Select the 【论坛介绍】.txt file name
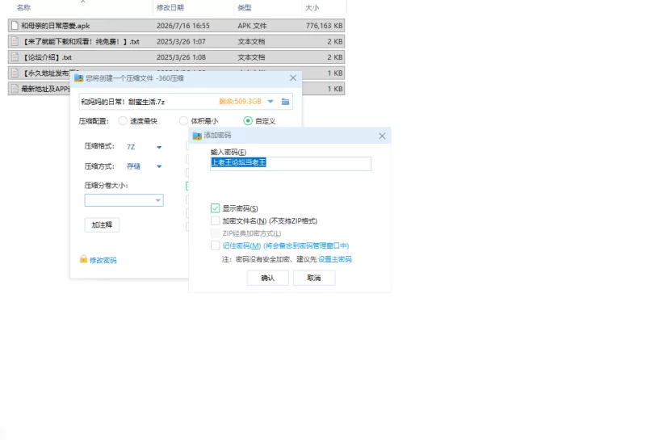This screenshot has width=646, height=440. tap(47, 57)
